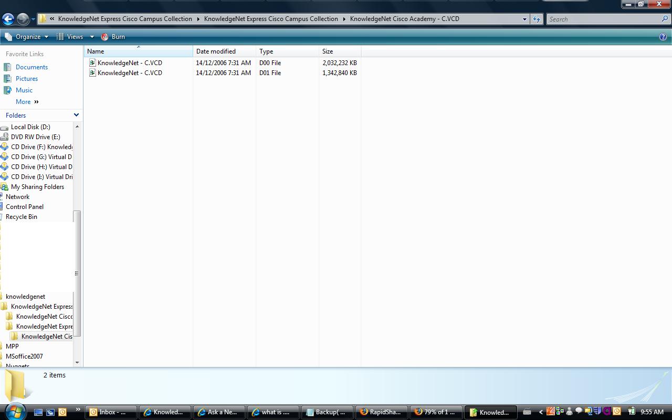Select the D01 File KnowledgeNet icon
Image resolution: width=672 pixels, height=420 pixels.
(x=92, y=73)
